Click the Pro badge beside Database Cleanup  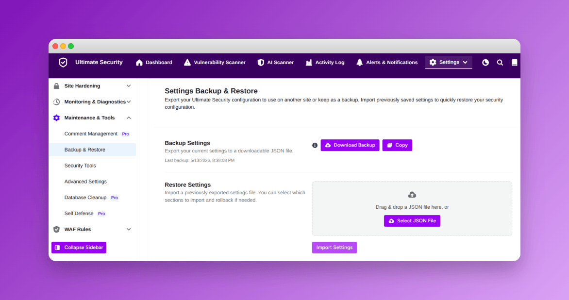click(x=115, y=198)
